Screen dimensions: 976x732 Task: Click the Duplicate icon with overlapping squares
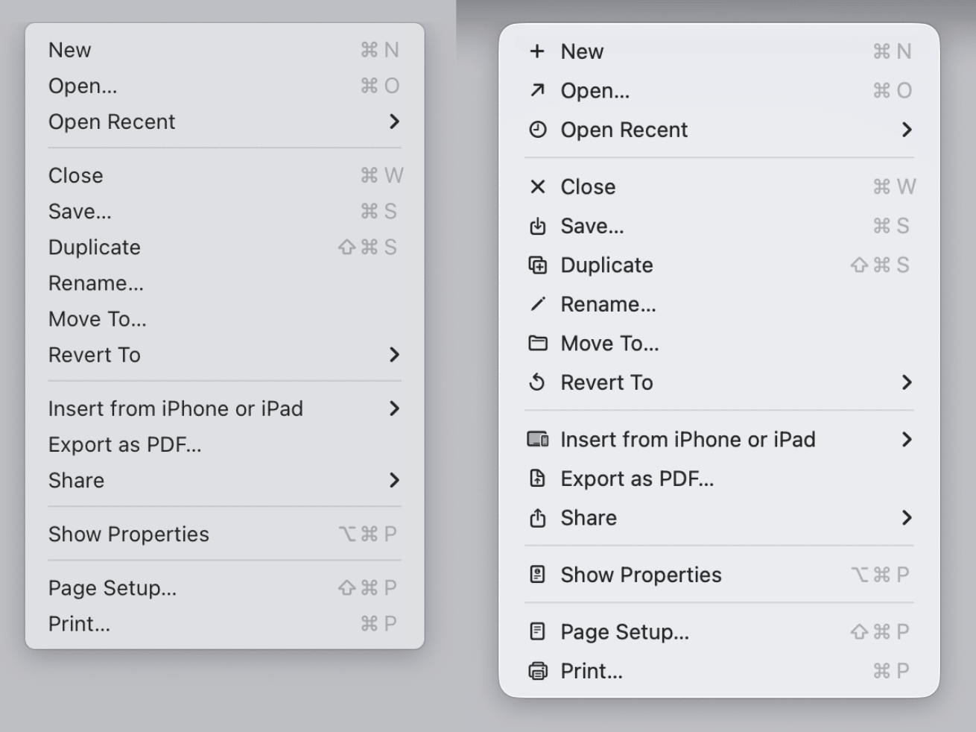(x=537, y=265)
